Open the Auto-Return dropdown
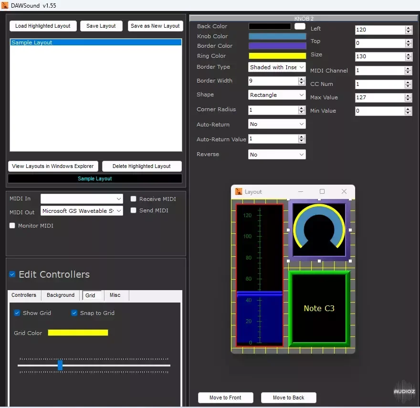 pos(277,124)
